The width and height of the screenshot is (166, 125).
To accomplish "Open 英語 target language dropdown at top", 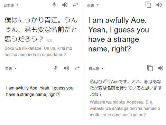I will coord(93,5).
